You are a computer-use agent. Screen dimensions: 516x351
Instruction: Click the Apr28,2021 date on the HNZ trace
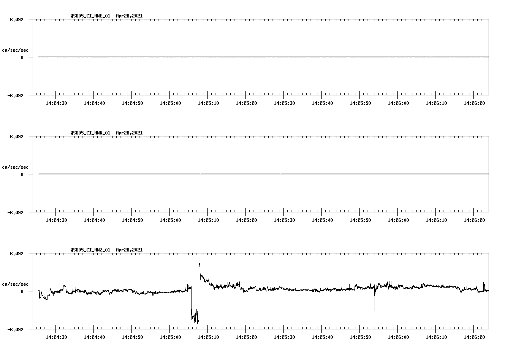129,250
